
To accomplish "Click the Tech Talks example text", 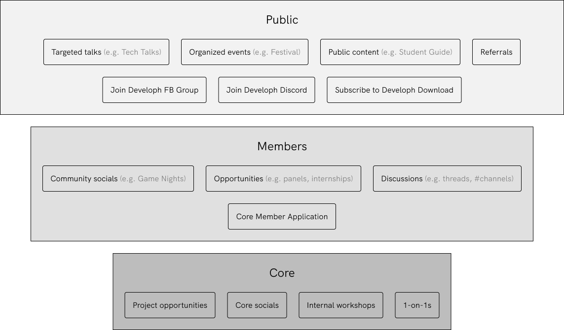I will [132, 52].
